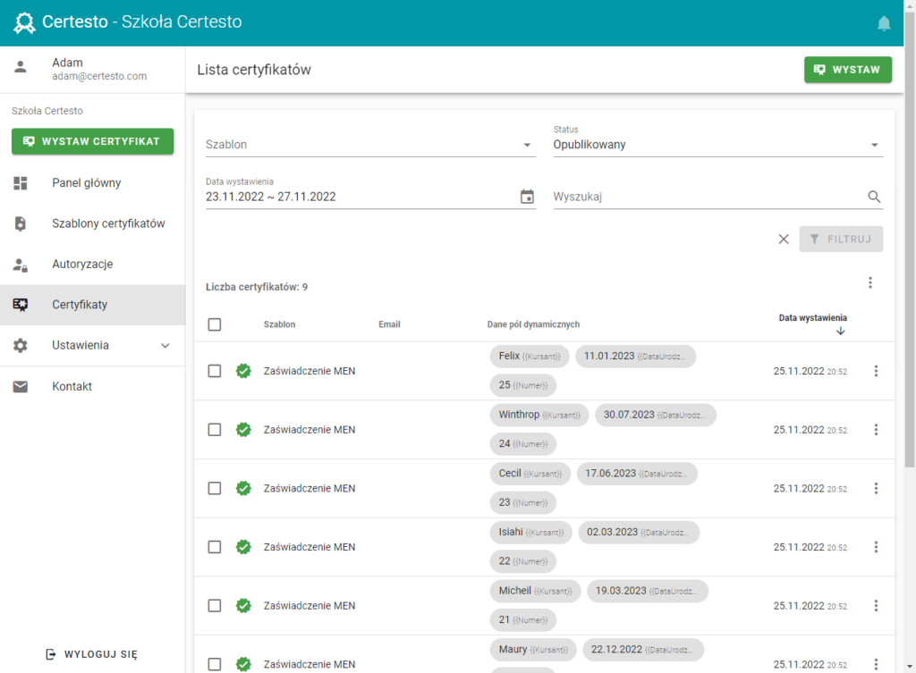Open row menu for Felix certificate

tap(876, 371)
